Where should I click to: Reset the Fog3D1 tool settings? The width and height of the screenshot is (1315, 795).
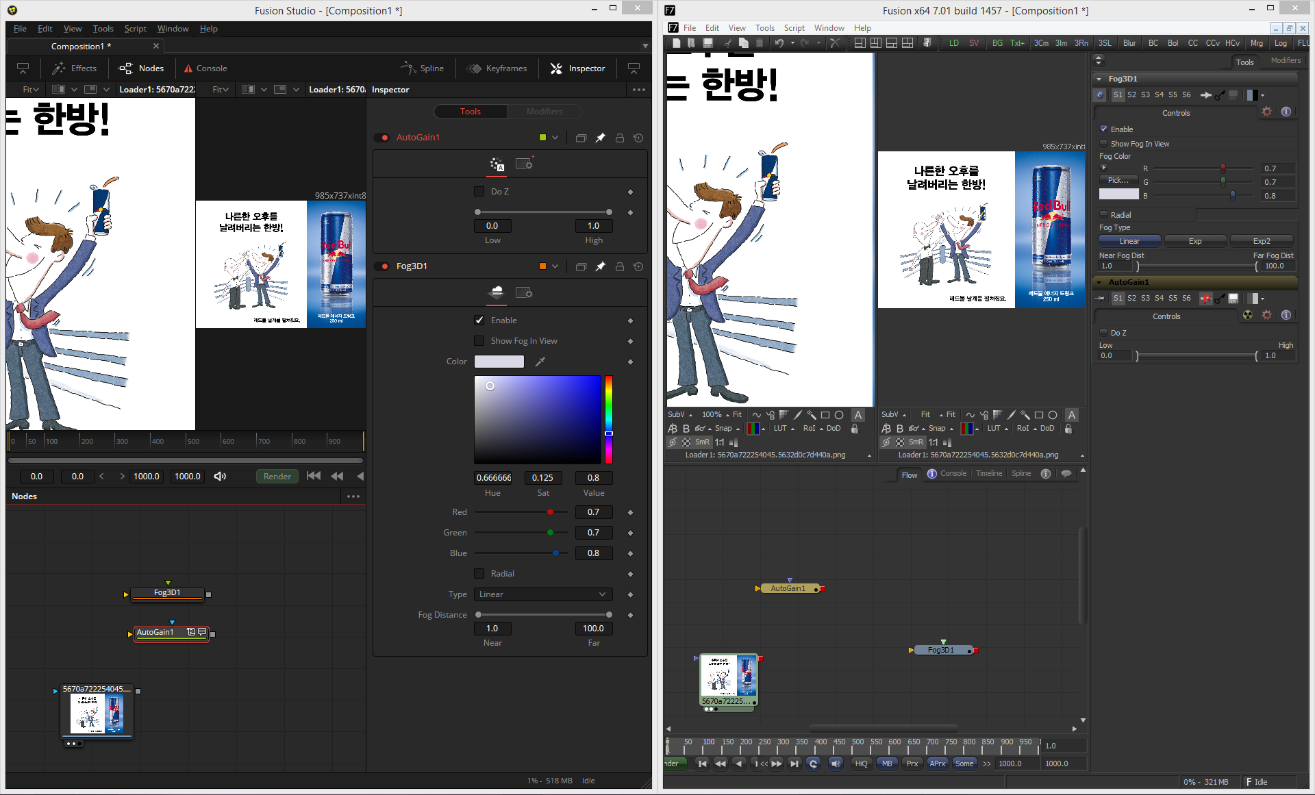[638, 266]
